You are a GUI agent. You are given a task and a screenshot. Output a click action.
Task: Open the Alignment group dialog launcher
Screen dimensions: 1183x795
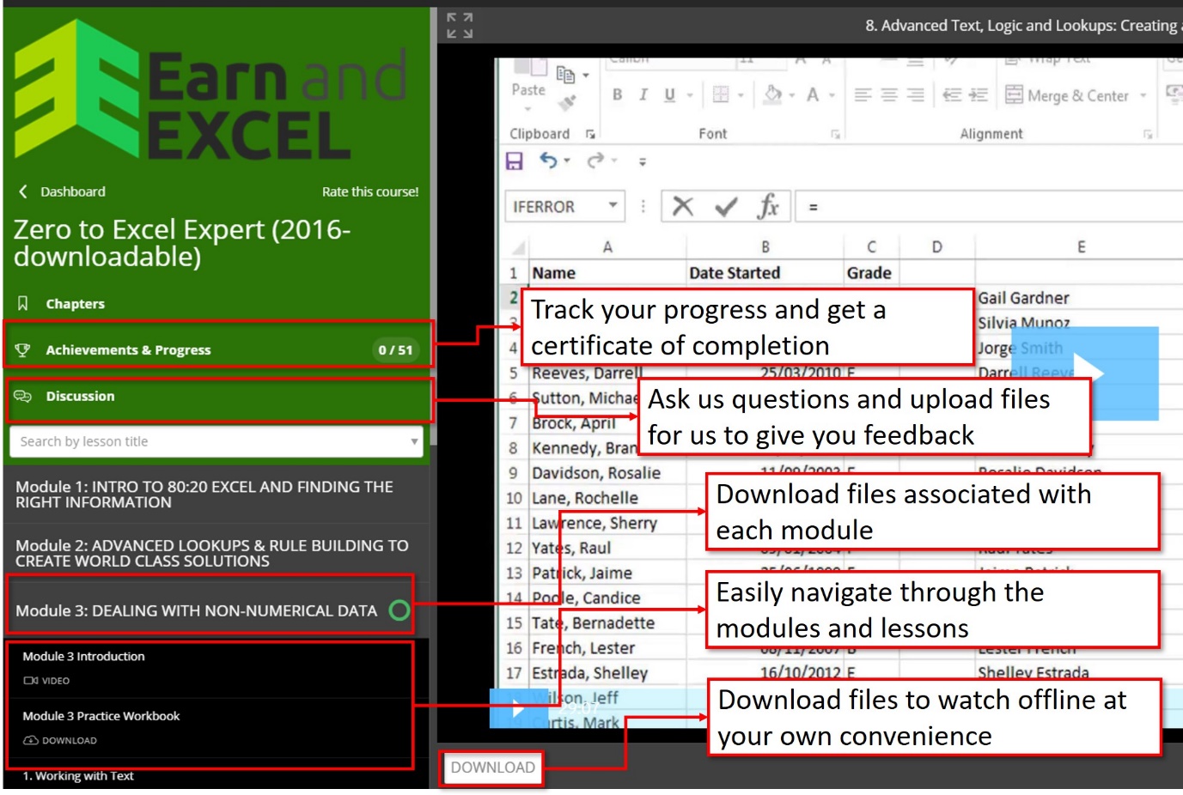tap(1148, 134)
